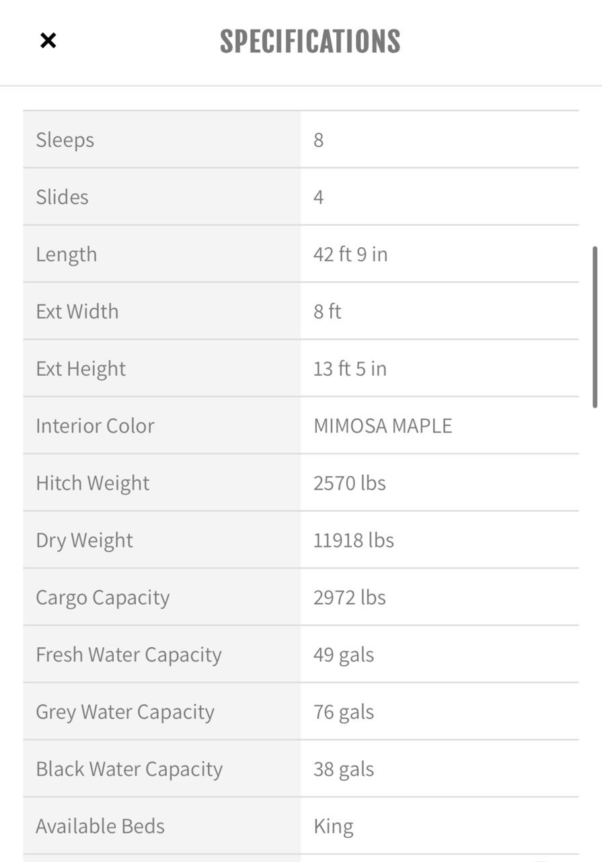The image size is (602, 862).
Task: Close the Specifications panel with the X
Action: (48, 41)
